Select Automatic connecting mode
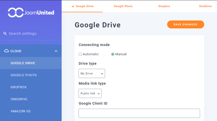 [80, 54]
